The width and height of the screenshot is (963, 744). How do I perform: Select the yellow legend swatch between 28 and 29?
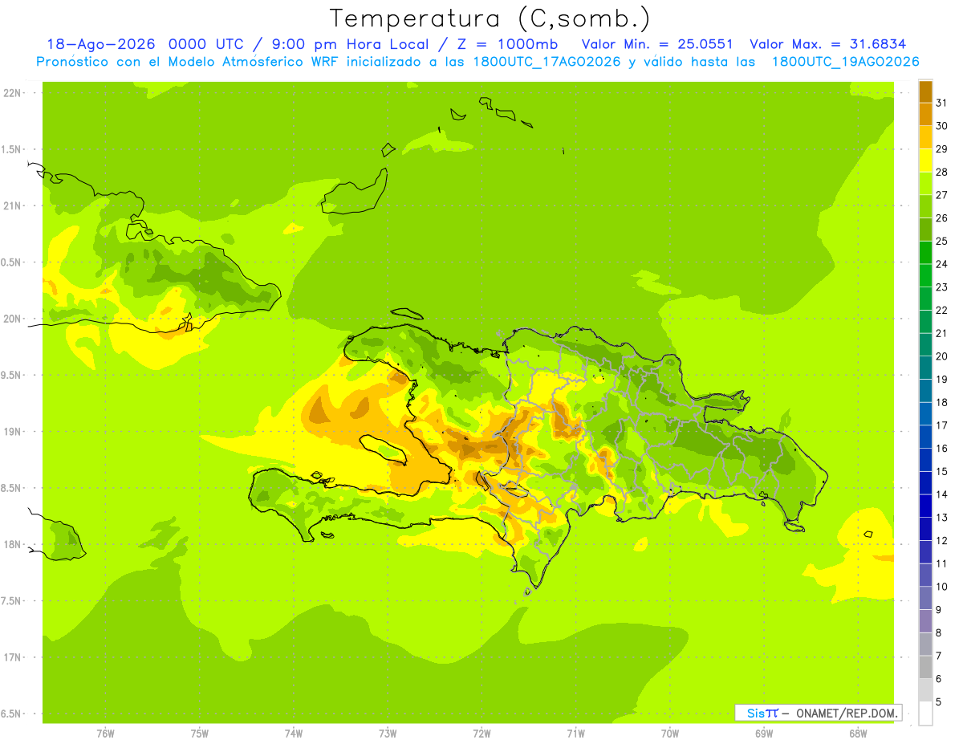point(925,161)
